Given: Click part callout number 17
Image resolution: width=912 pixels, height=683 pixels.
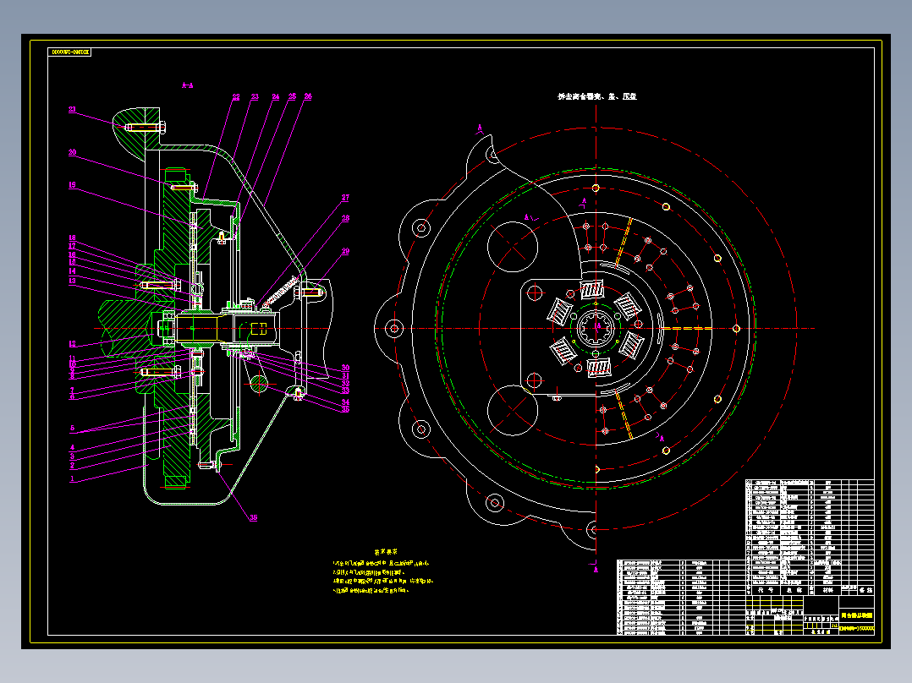Looking at the screenshot, I should coord(72,246).
